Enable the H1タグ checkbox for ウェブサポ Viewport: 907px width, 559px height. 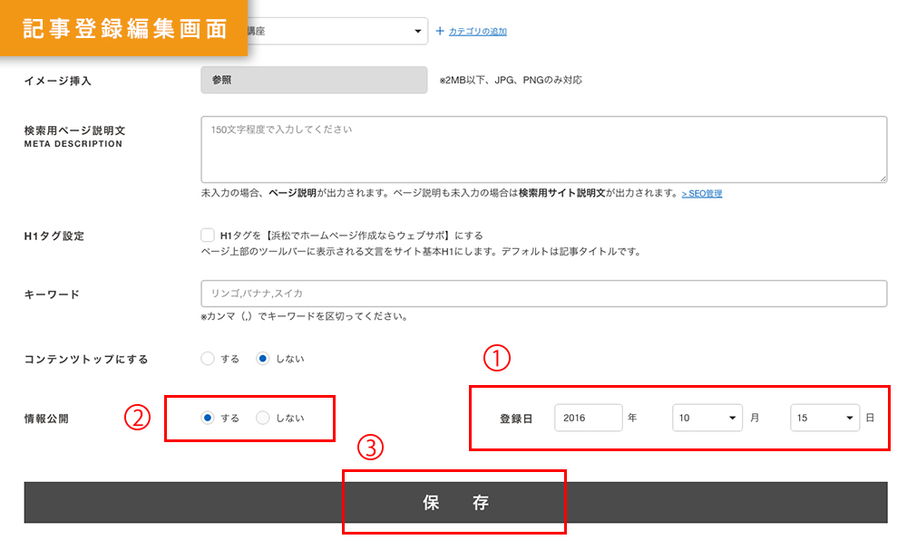pyautogui.click(x=208, y=235)
